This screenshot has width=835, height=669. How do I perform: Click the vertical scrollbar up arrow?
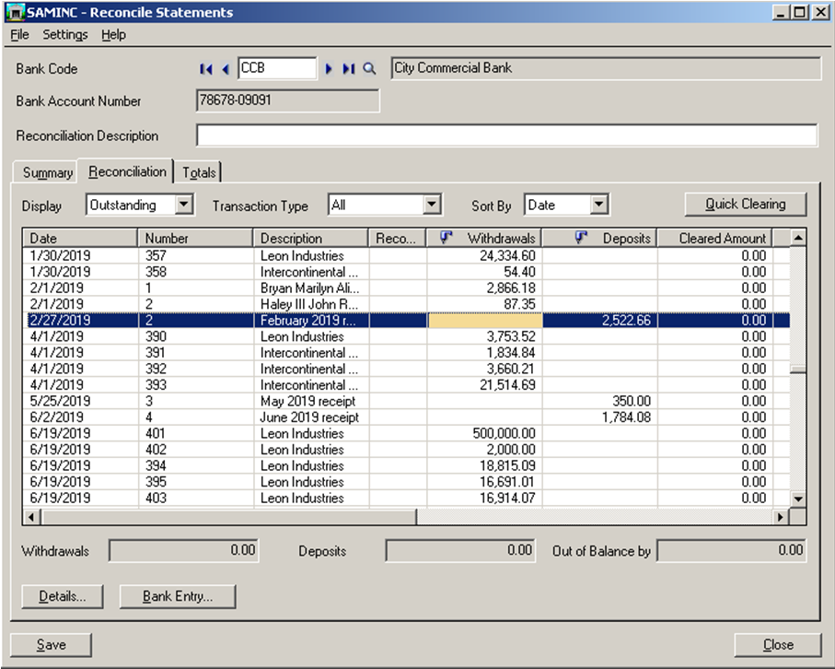click(x=798, y=238)
